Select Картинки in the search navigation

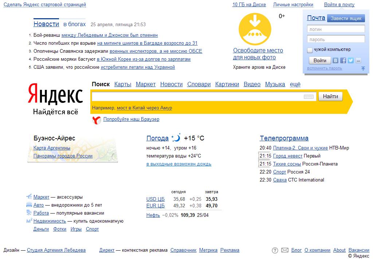tap(227, 84)
